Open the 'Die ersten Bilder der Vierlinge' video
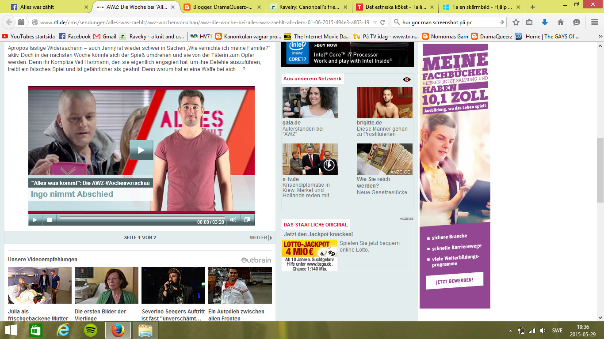 107,285
